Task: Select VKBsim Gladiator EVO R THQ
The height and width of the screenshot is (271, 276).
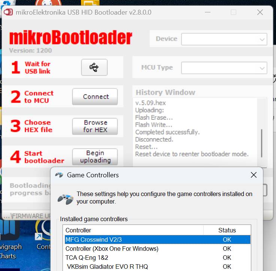Action: click(158, 267)
